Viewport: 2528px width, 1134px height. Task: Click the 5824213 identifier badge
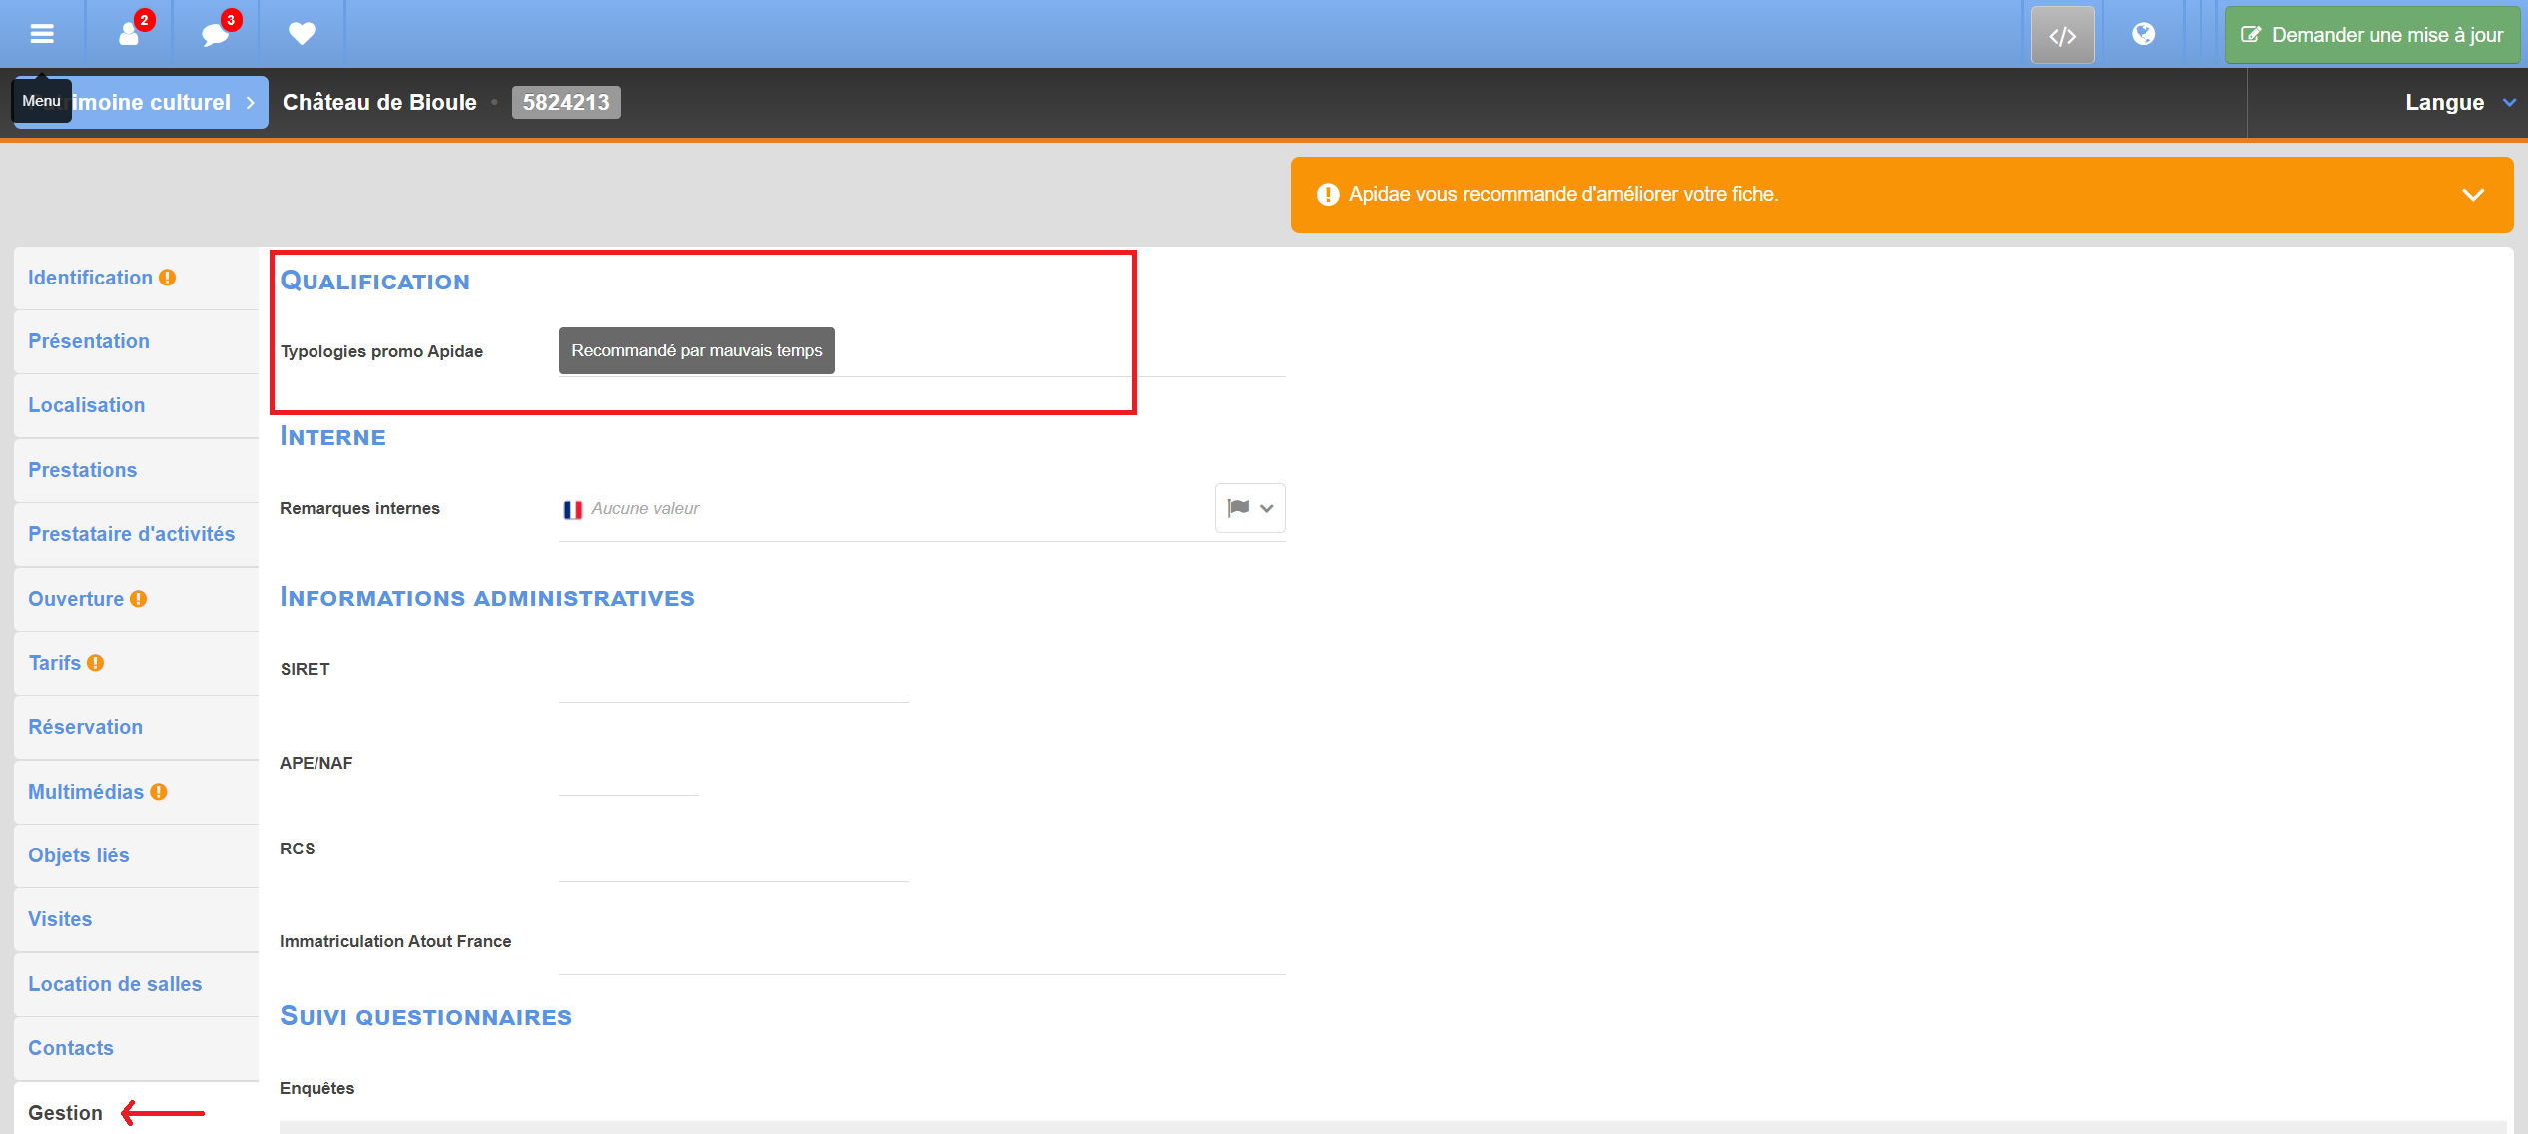pos(566,102)
